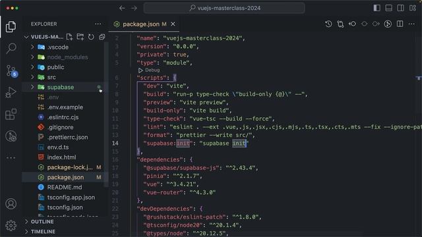Open Run and Debug view
Image resolution: width=422 pixels, height=237 pixels.
pos(11,92)
